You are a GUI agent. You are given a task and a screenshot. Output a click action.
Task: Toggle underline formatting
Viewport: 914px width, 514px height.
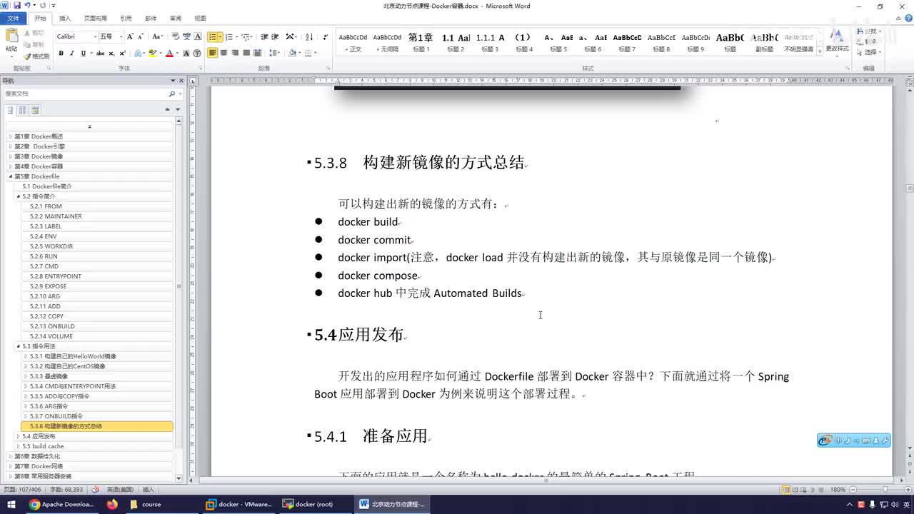click(x=83, y=53)
